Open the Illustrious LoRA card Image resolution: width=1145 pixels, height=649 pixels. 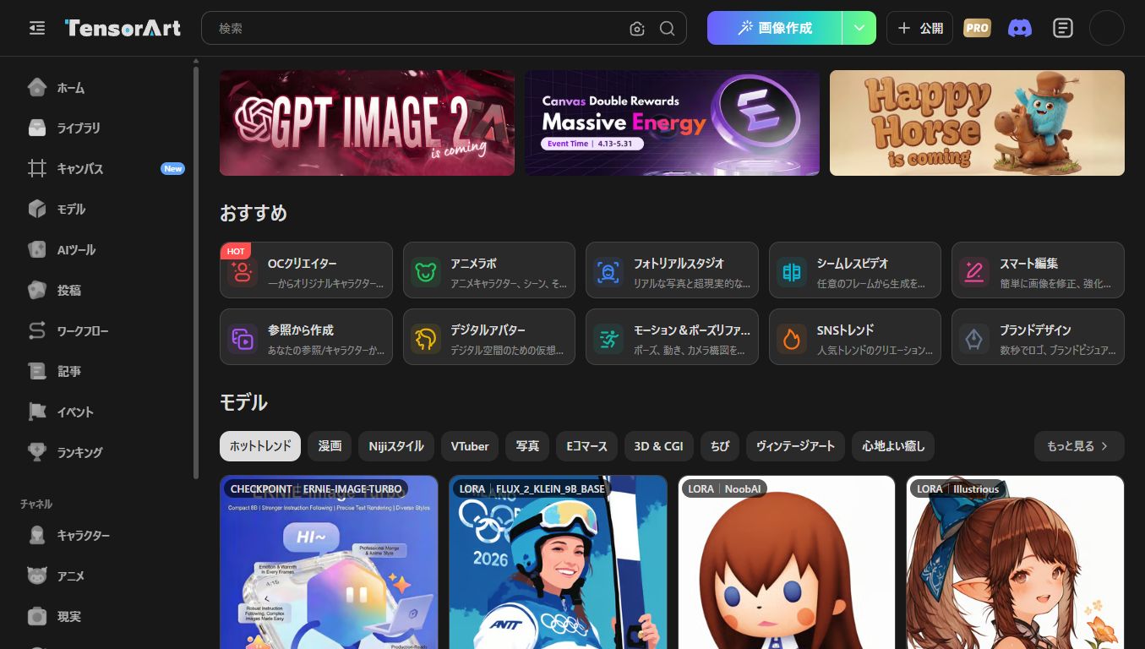click(x=1015, y=562)
